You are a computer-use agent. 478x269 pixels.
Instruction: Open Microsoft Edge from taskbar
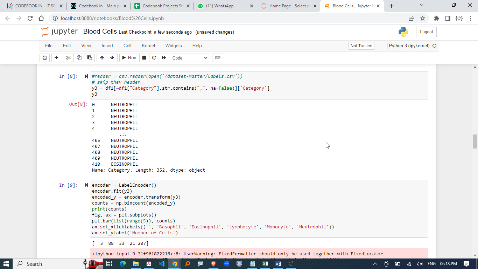coord(122,264)
